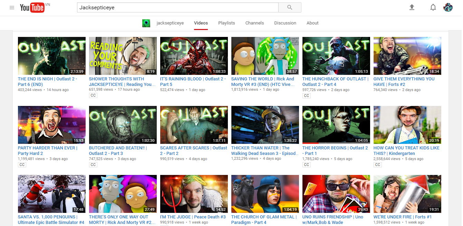Open the Reading Your Comments shower thumbnail
Image resolution: width=463 pixels, height=226 pixels.
pyautogui.click(x=123, y=56)
